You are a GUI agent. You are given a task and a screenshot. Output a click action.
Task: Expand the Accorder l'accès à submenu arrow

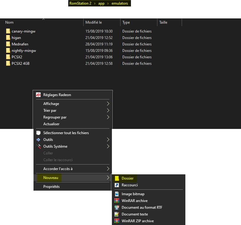[x=108, y=169]
